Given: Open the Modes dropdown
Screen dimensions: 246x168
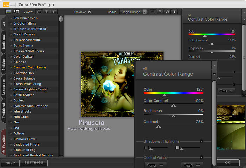Looking at the screenshot, I should coord(144,12).
